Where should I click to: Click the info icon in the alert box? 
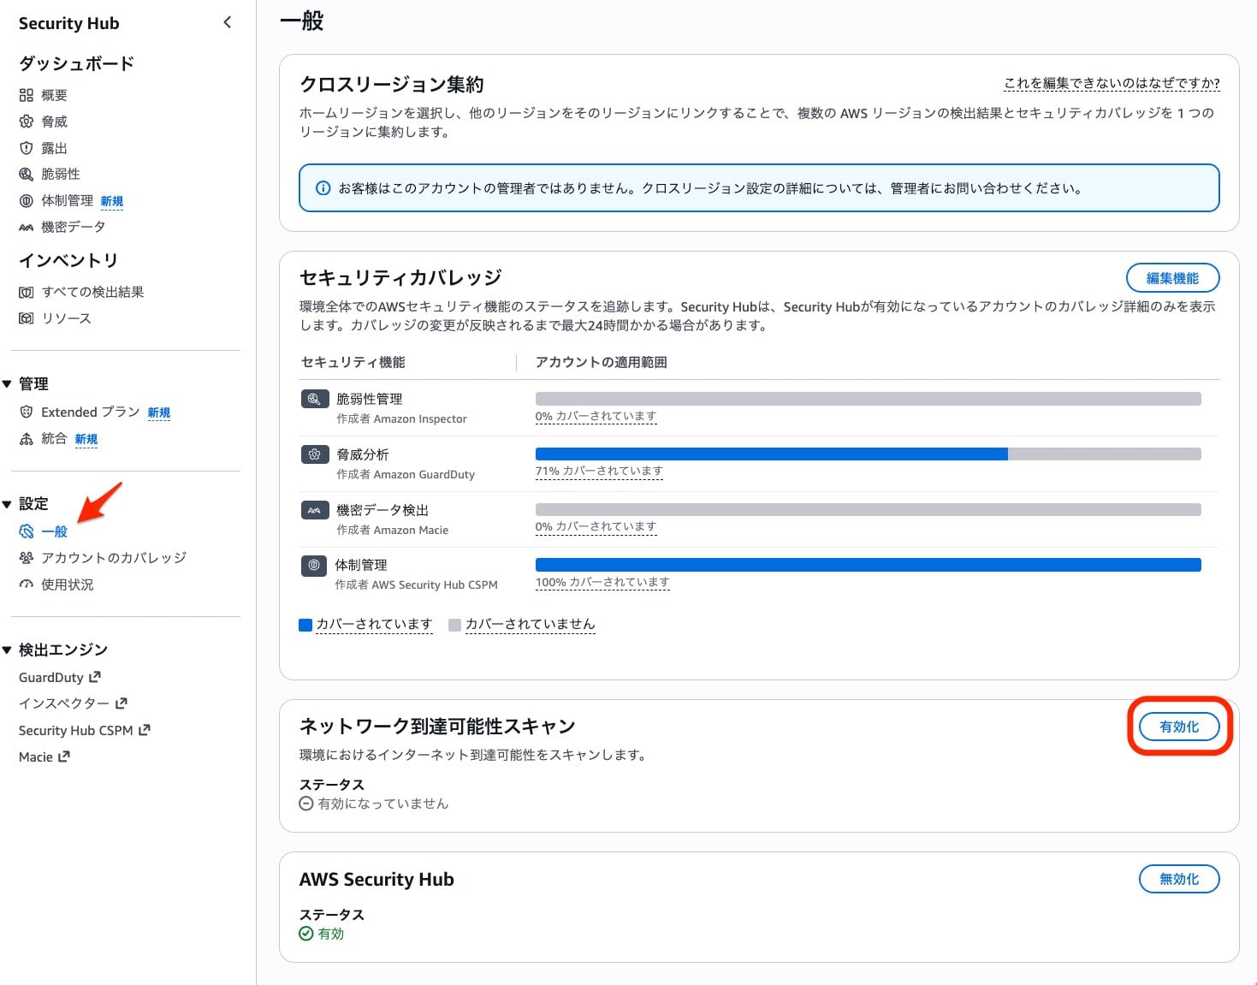pos(323,188)
